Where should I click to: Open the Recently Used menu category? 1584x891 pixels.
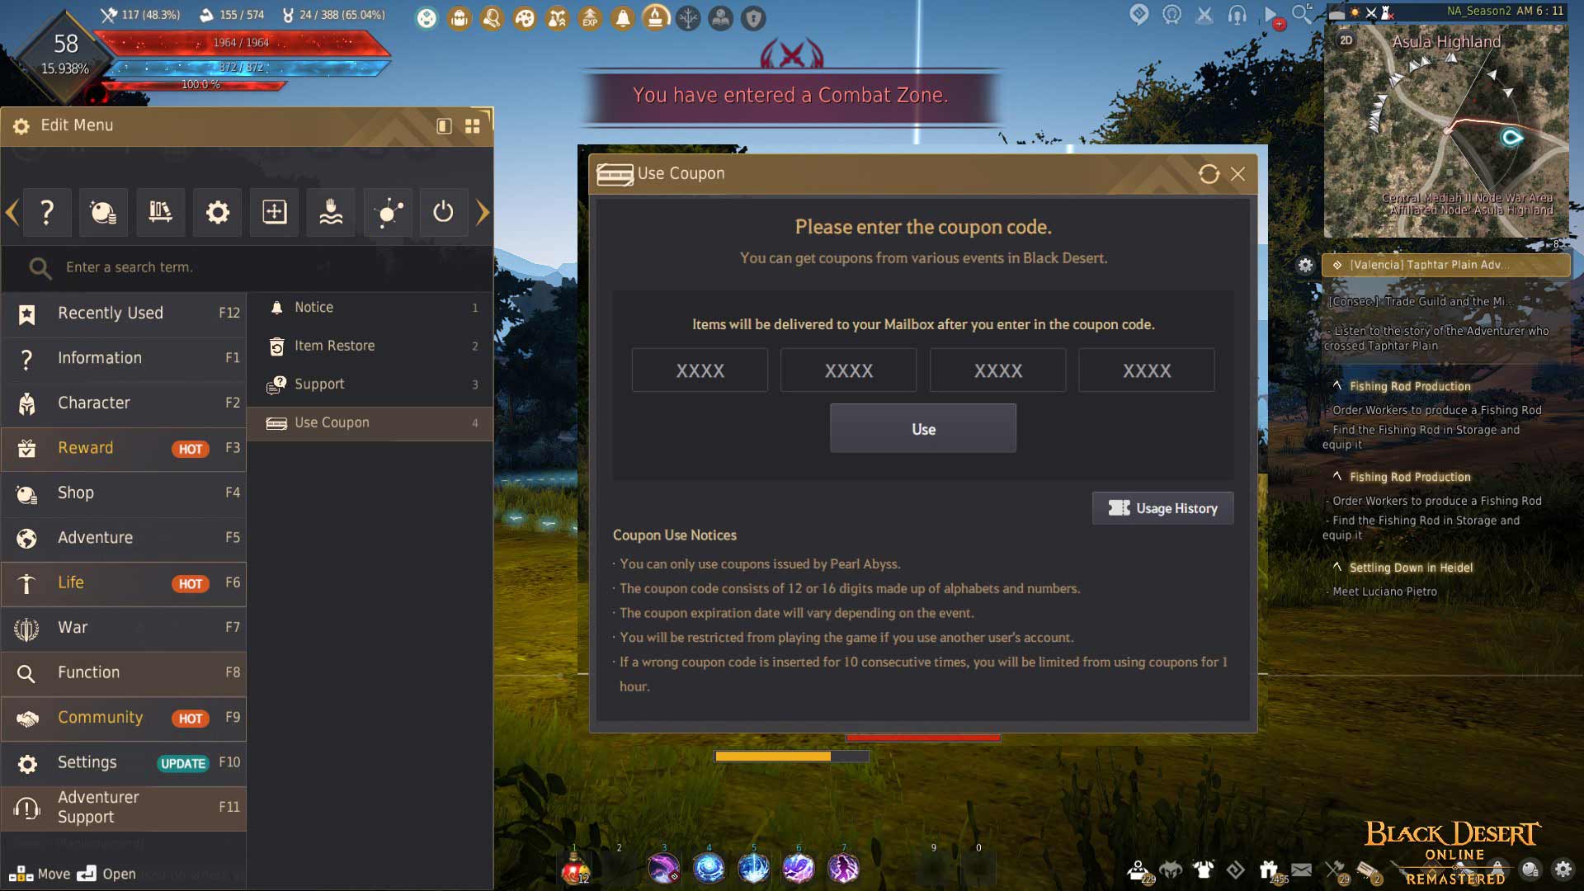click(x=124, y=313)
